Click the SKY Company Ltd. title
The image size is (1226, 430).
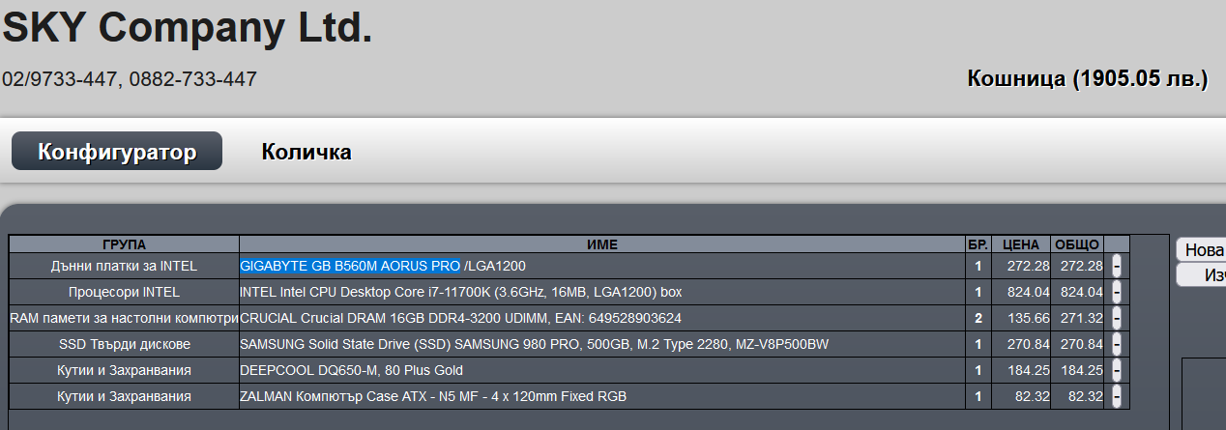pyautogui.click(x=187, y=28)
